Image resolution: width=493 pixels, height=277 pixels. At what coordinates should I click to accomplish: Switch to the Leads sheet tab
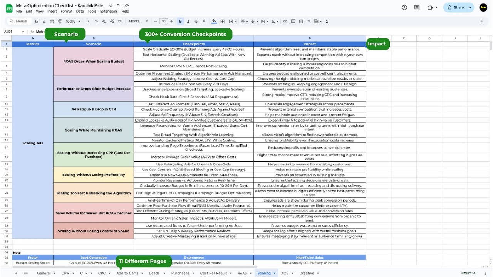[x=154, y=273]
